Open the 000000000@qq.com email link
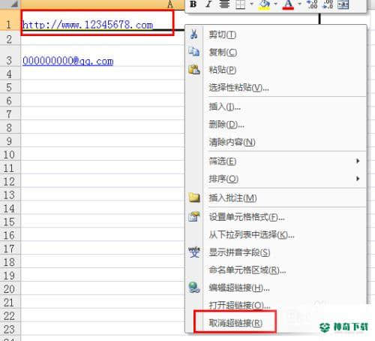 coord(68,61)
